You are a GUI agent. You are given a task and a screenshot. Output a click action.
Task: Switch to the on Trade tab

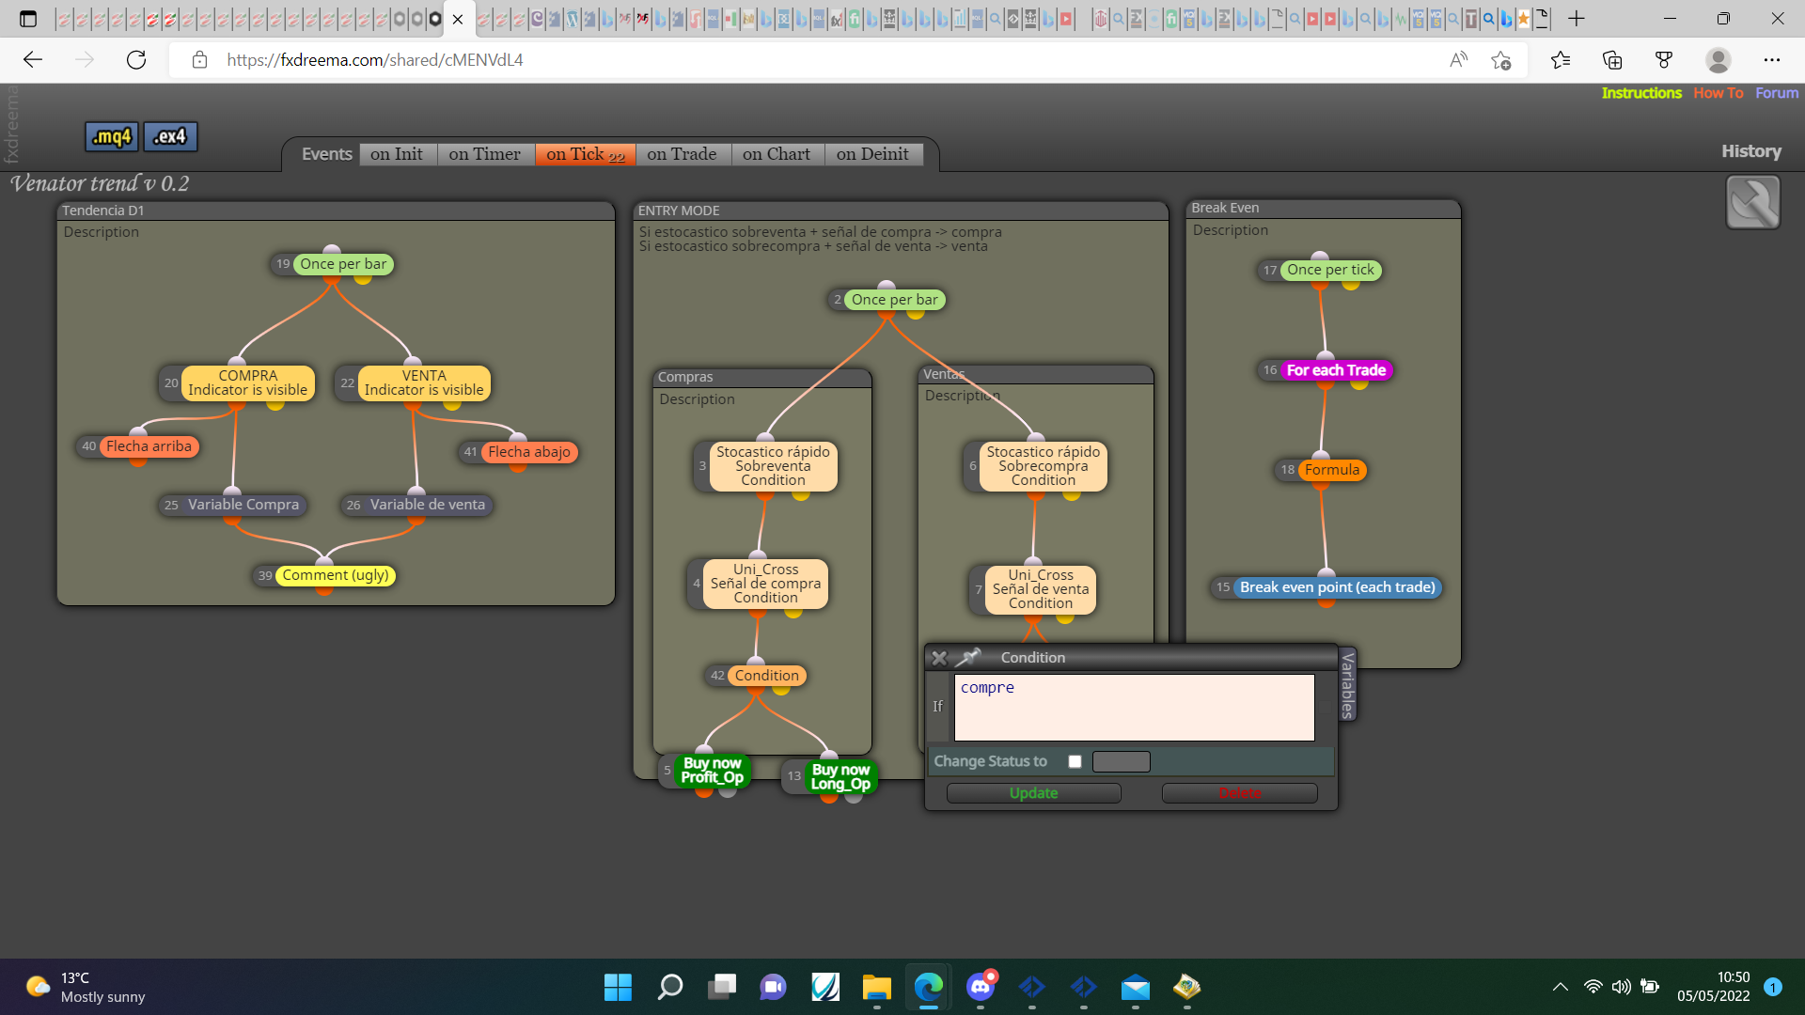(682, 154)
